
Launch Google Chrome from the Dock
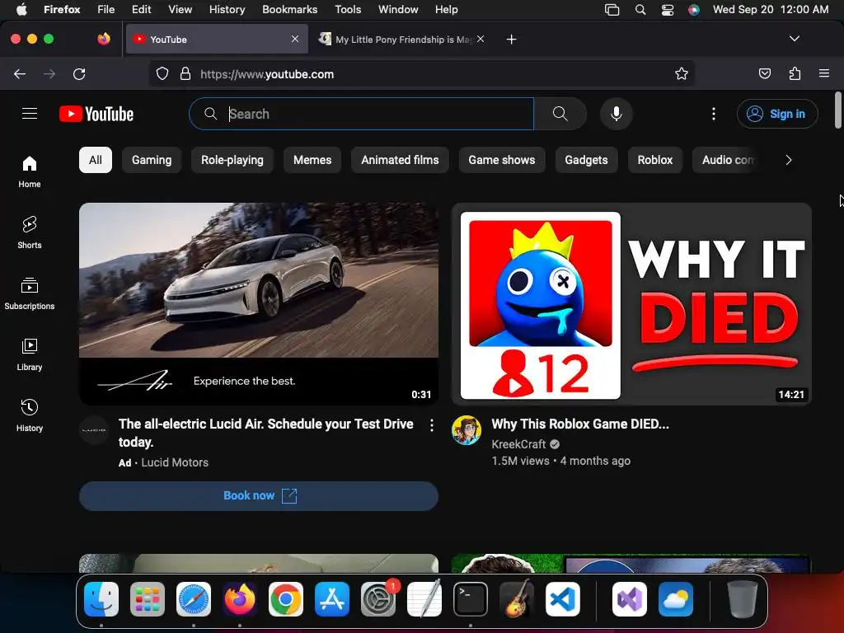pos(286,599)
